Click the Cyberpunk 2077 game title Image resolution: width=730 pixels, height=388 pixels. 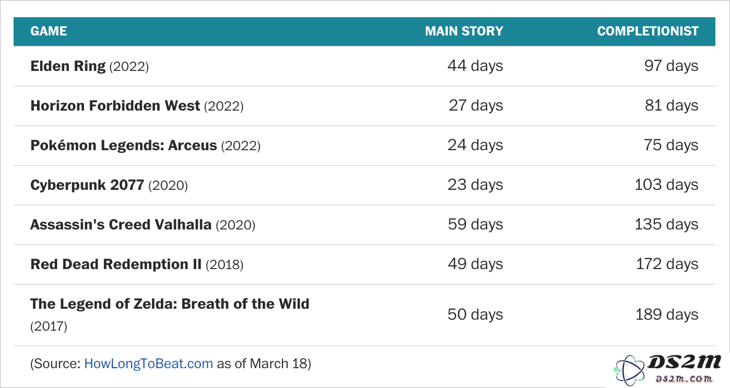coord(87,185)
